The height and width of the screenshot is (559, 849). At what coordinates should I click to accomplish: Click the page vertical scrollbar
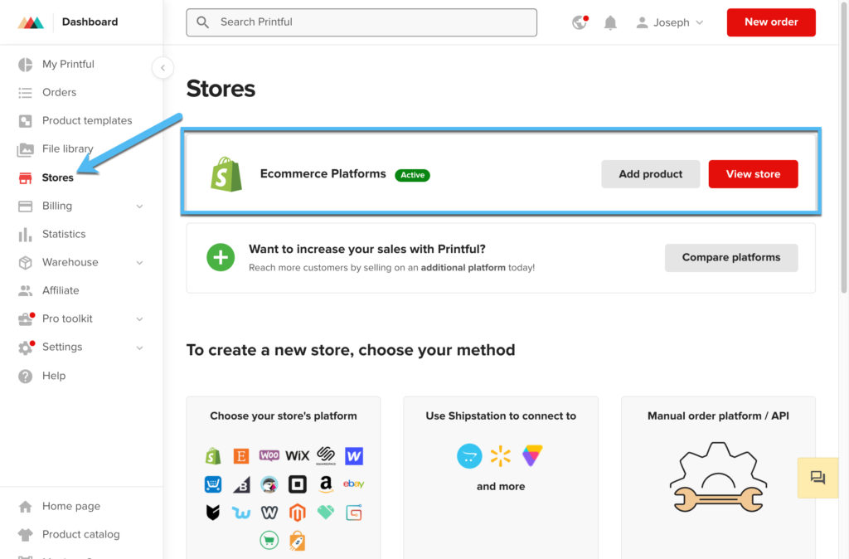[x=844, y=146]
